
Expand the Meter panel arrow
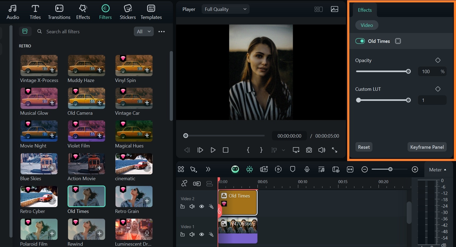(x=445, y=170)
